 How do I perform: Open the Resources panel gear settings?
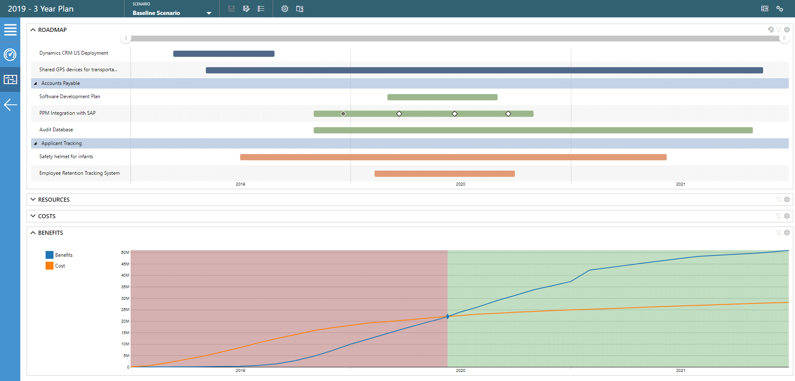[x=787, y=200]
